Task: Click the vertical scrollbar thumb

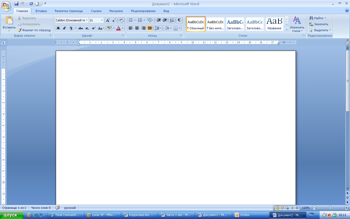Action: click(x=348, y=81)
